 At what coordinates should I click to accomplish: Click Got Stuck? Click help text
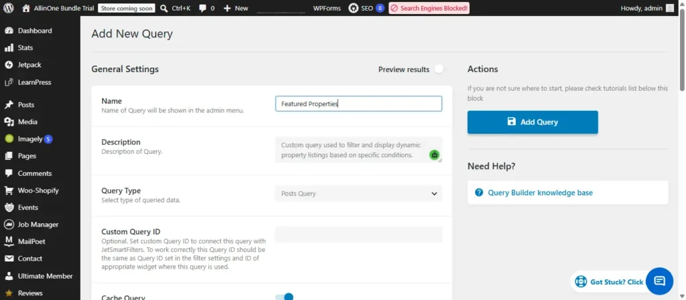[617, 282]
